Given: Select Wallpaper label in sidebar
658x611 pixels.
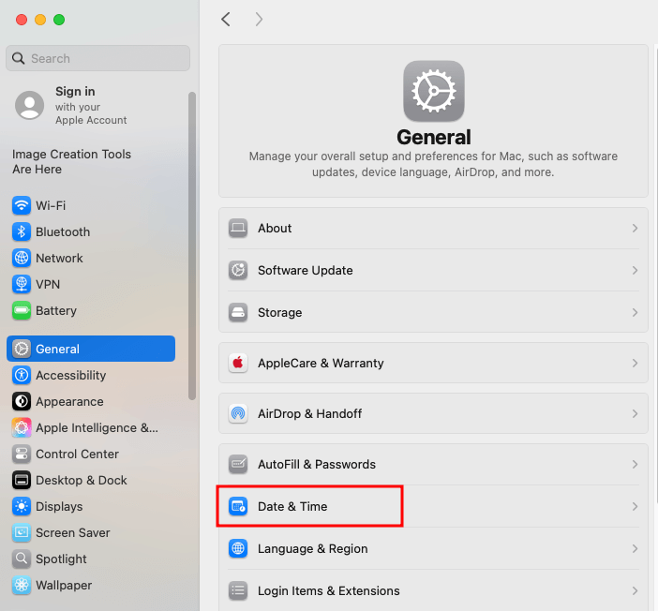Looking at the screenshot, I should [x=64, y=585].
